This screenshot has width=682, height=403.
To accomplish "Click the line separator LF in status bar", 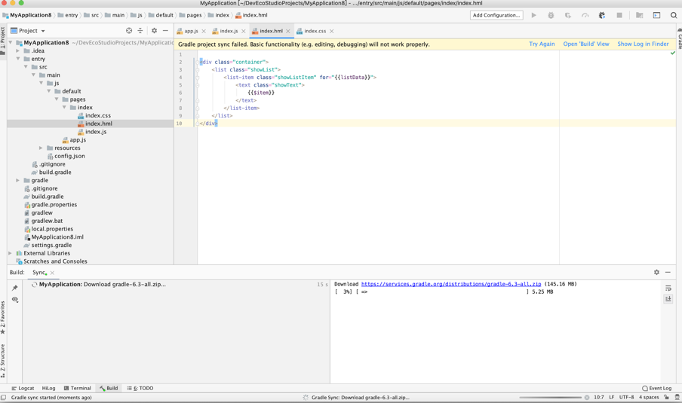I will (611, 398).
